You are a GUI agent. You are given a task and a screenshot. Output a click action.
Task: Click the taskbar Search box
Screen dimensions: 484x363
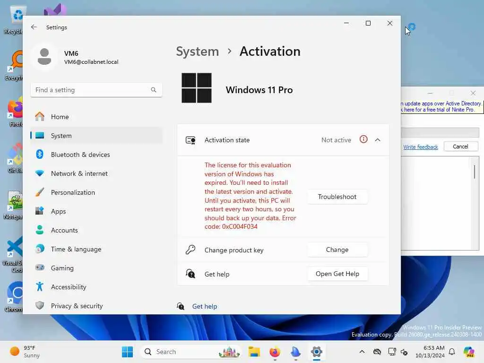191,352
